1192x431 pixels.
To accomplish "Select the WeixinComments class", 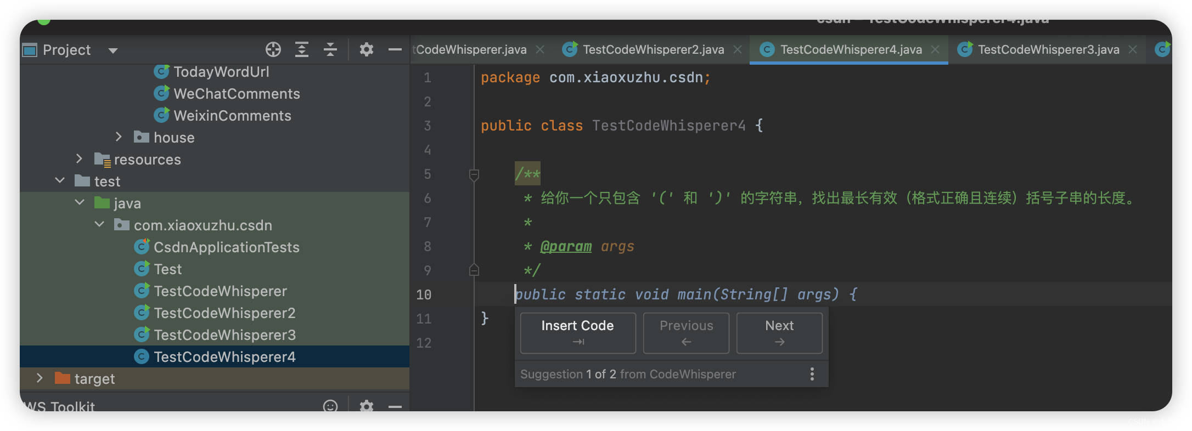I will click(232, 116).
